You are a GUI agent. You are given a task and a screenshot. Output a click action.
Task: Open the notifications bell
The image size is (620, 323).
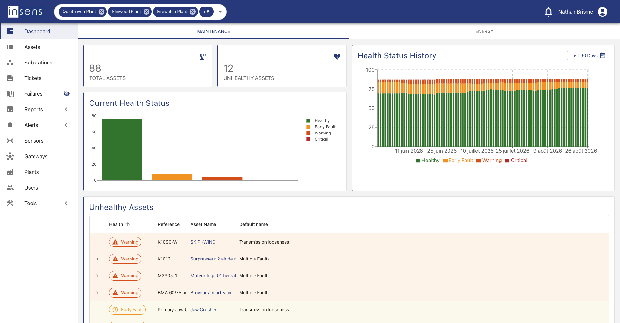pos(548,12)
